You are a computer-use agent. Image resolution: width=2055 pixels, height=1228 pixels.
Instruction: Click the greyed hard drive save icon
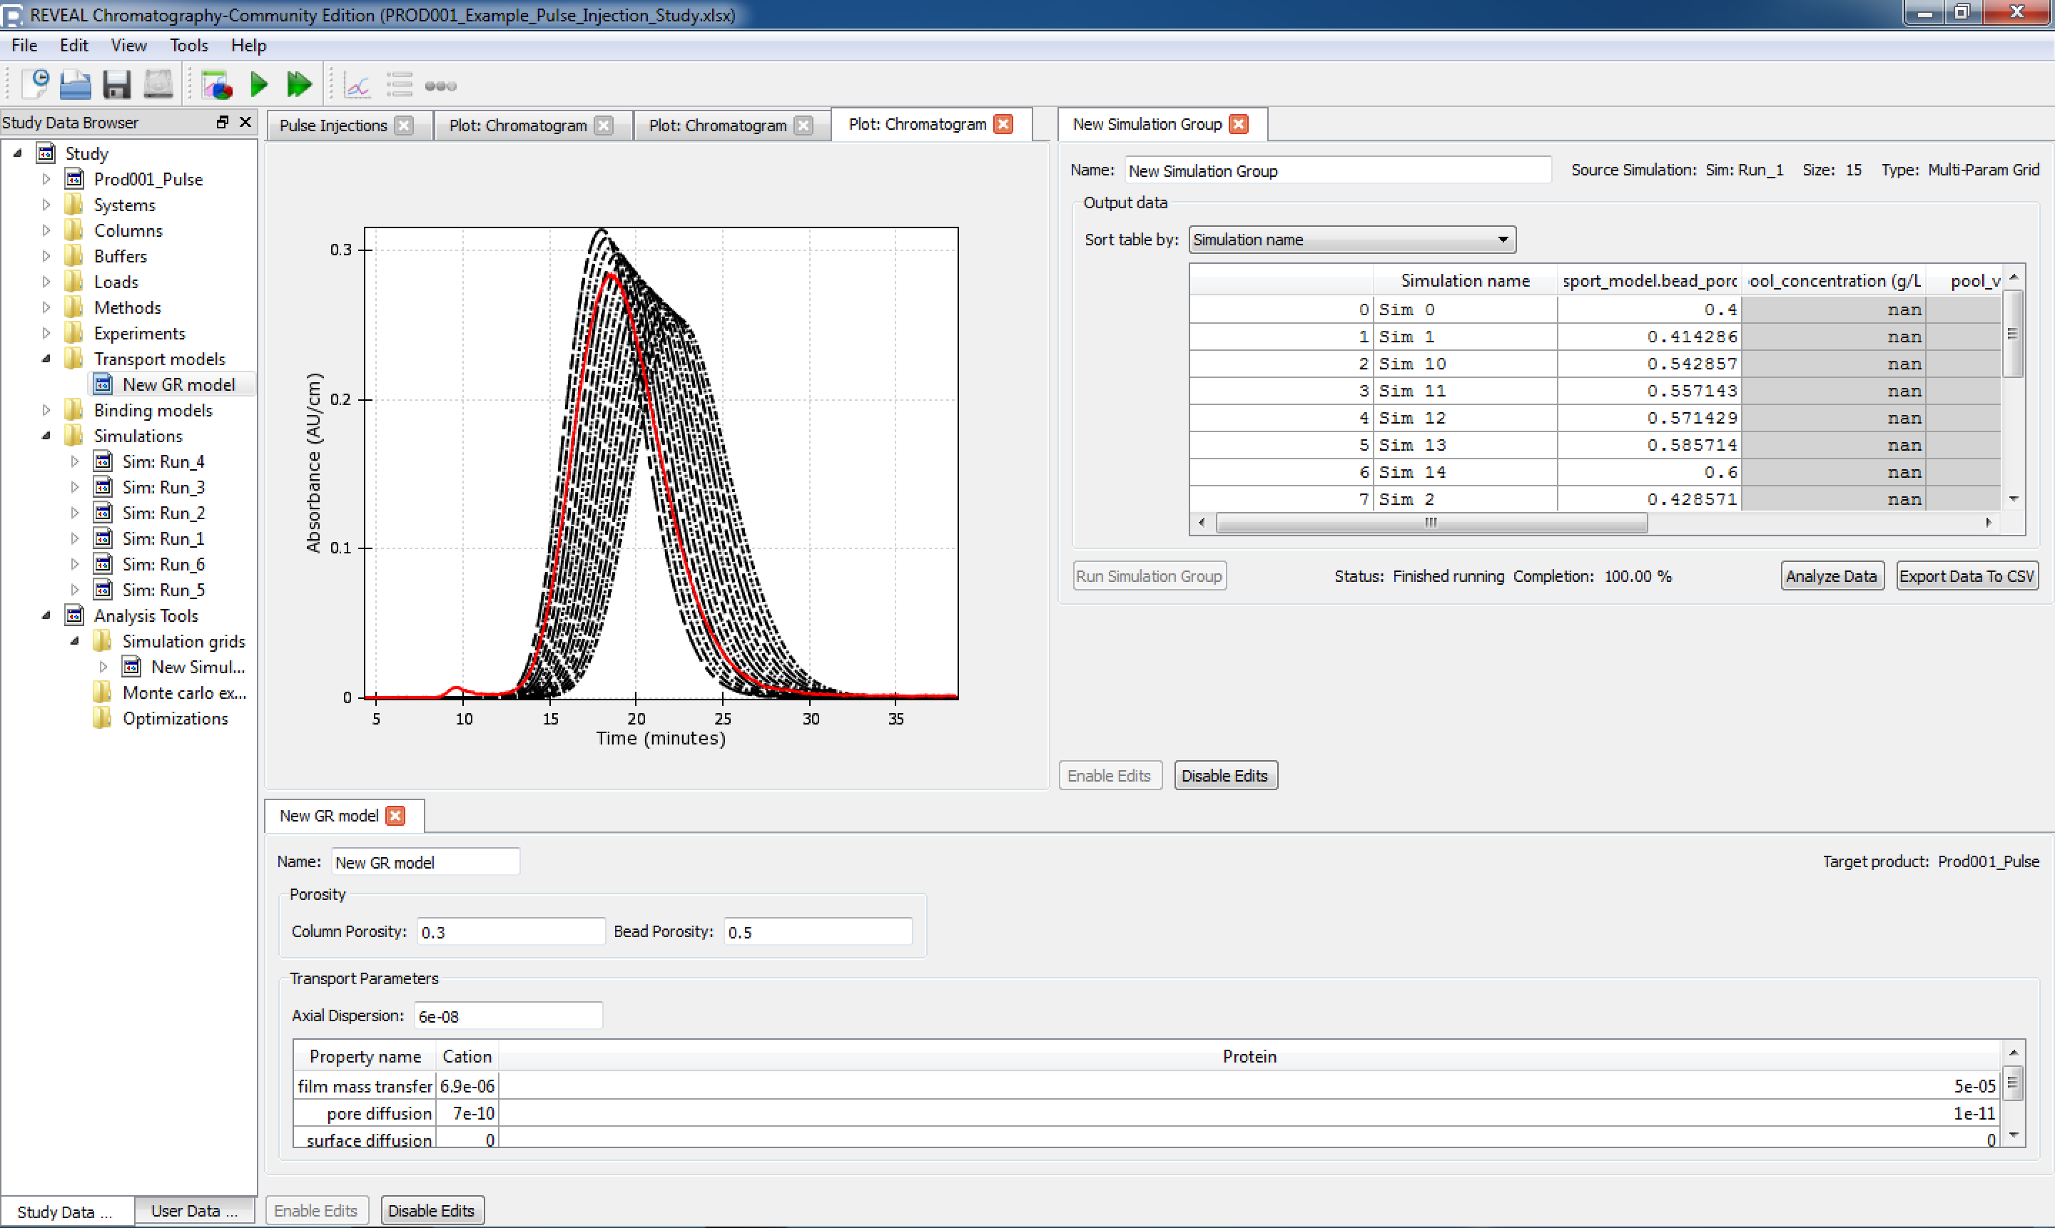pos(158,84)
